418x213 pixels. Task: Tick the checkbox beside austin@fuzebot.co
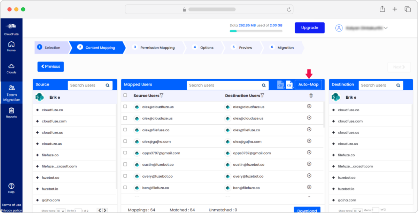click(125, 164)
